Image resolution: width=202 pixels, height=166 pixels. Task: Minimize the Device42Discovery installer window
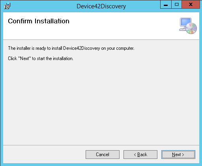click(166, 5)
